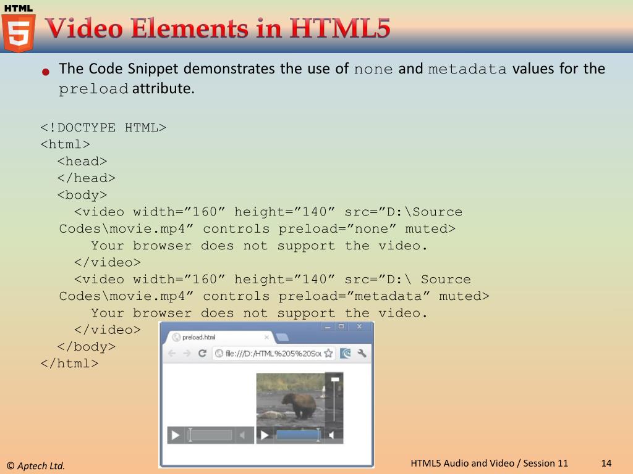The height and width of the screenshot is (474, 633).
Task: Click the slide number 14
Action: click(x=606, y=464)
